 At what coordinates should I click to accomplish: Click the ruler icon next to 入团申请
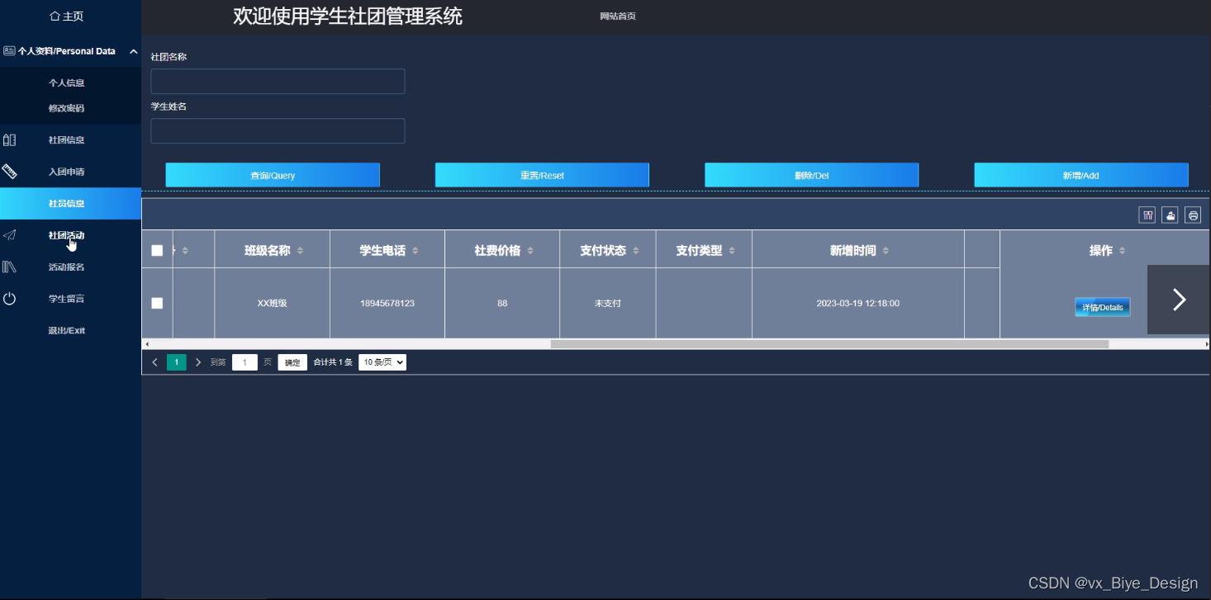(9, 172)
